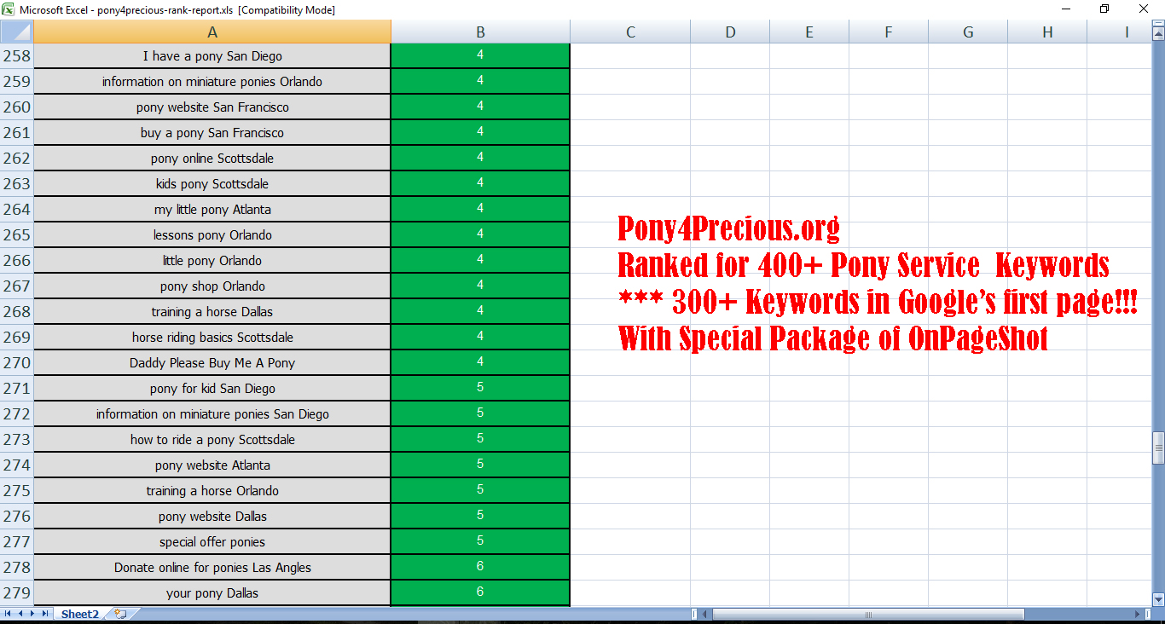The width and height of the screenshot is (1165, 624).
Task: Select rank value 5 in row 277
Action: tap(481, 542)
